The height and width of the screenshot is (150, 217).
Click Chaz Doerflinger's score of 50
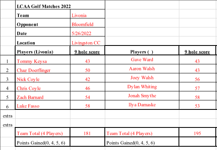[88, 69]
